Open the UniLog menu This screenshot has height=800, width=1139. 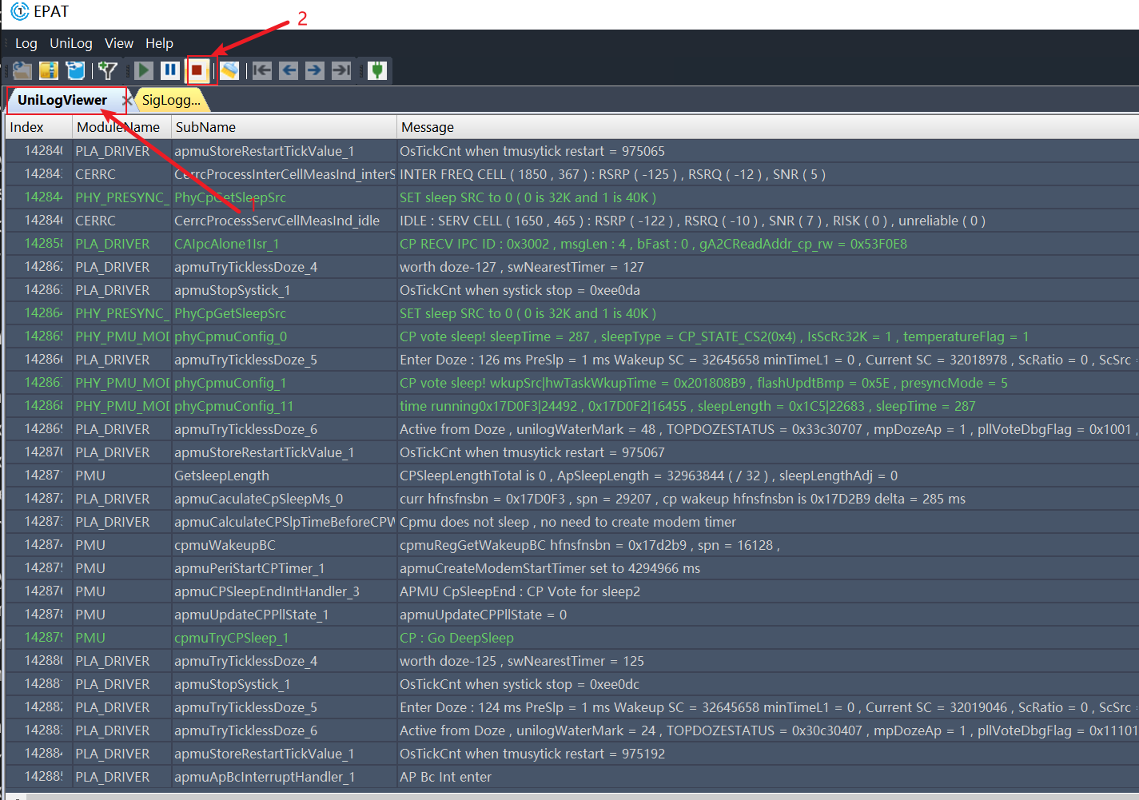click(71, 43)
